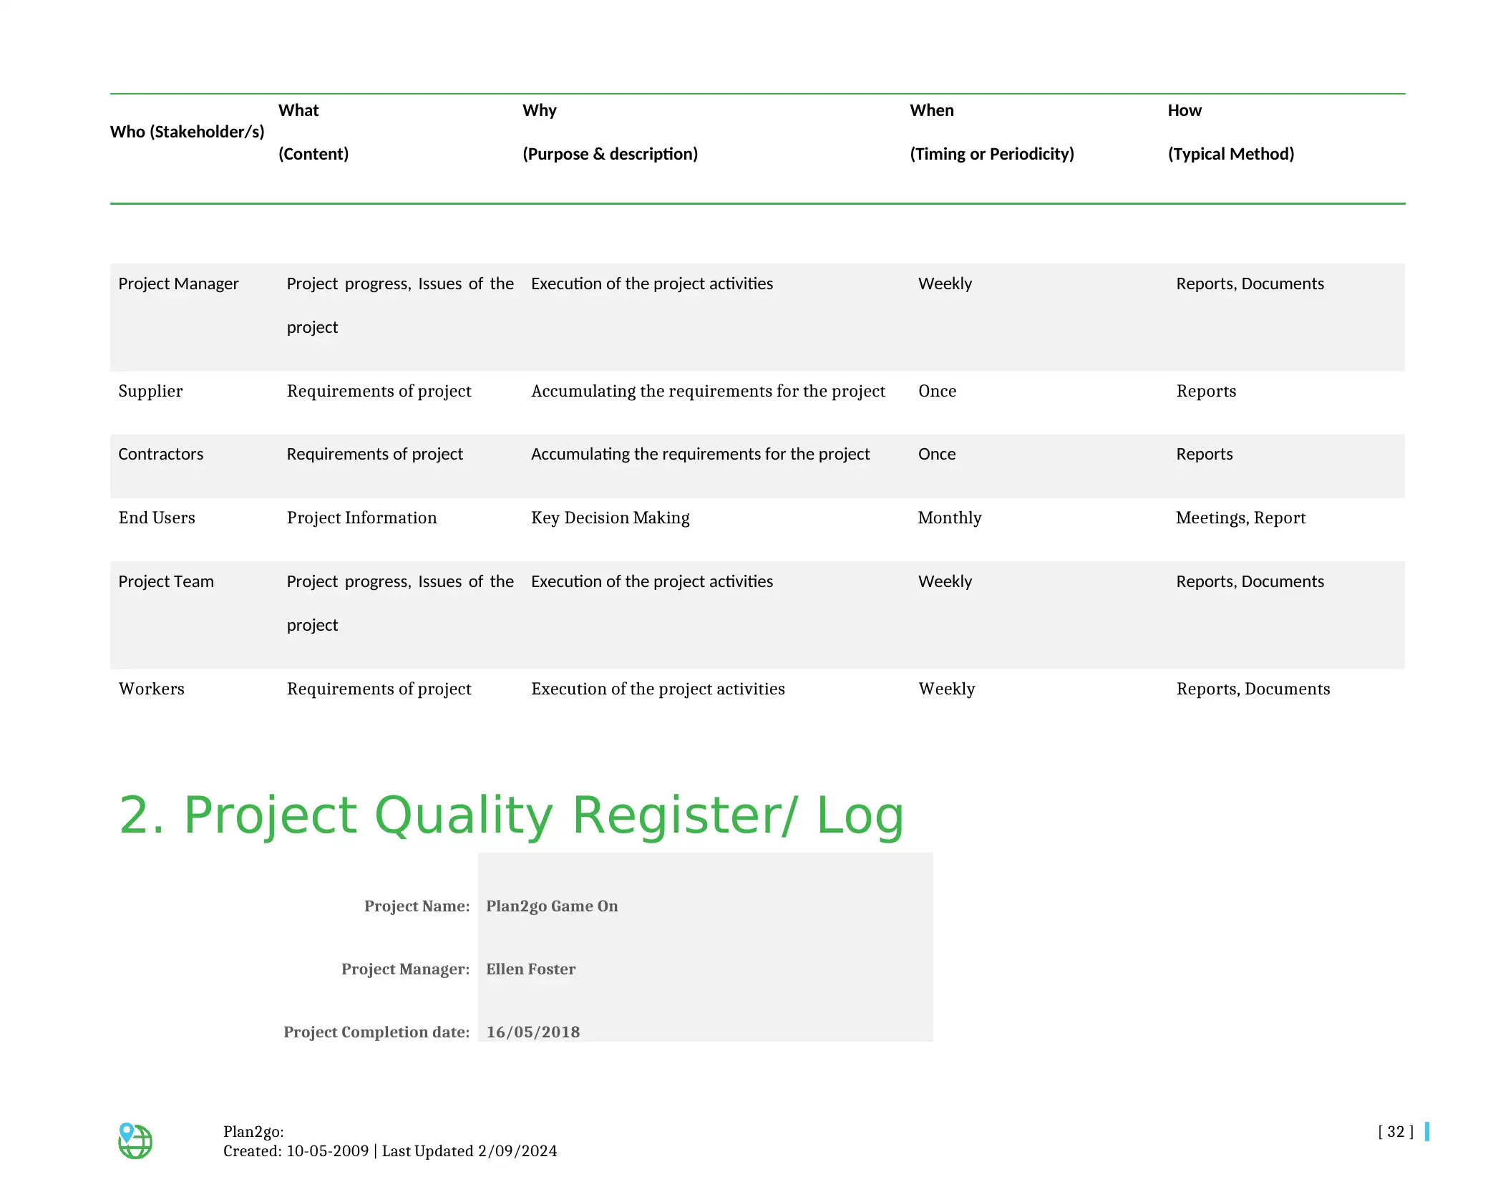Click the 'Plan2go:' footer text

pos(253,1132)
